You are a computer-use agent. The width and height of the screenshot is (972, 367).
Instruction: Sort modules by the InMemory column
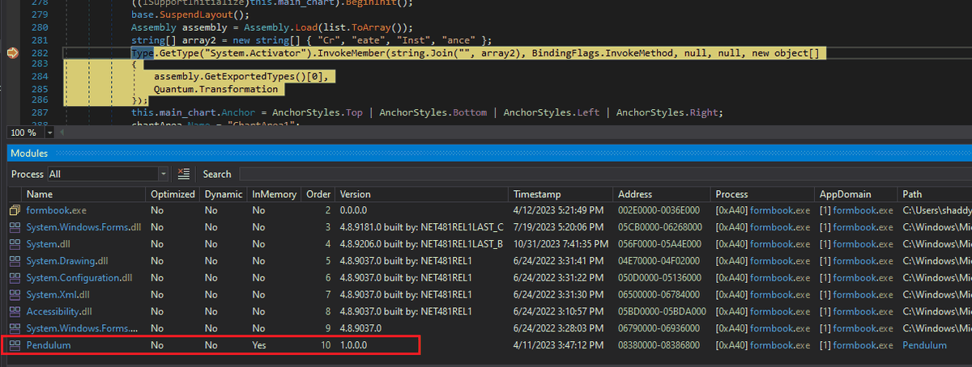coord(274,194)
